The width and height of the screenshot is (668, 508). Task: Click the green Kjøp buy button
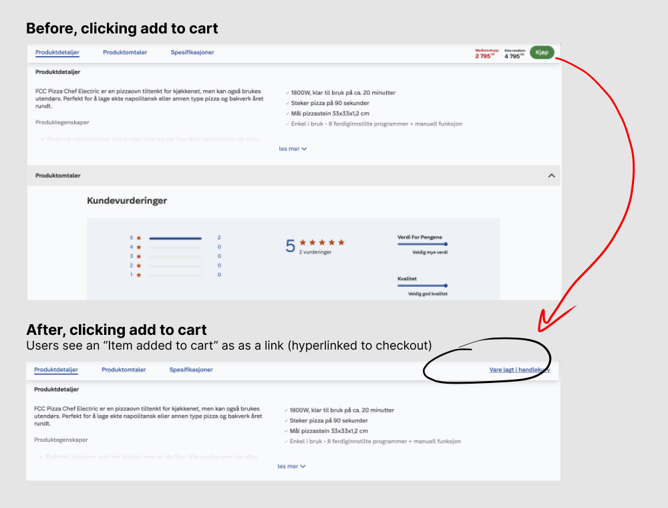click(x=542, y=52)
